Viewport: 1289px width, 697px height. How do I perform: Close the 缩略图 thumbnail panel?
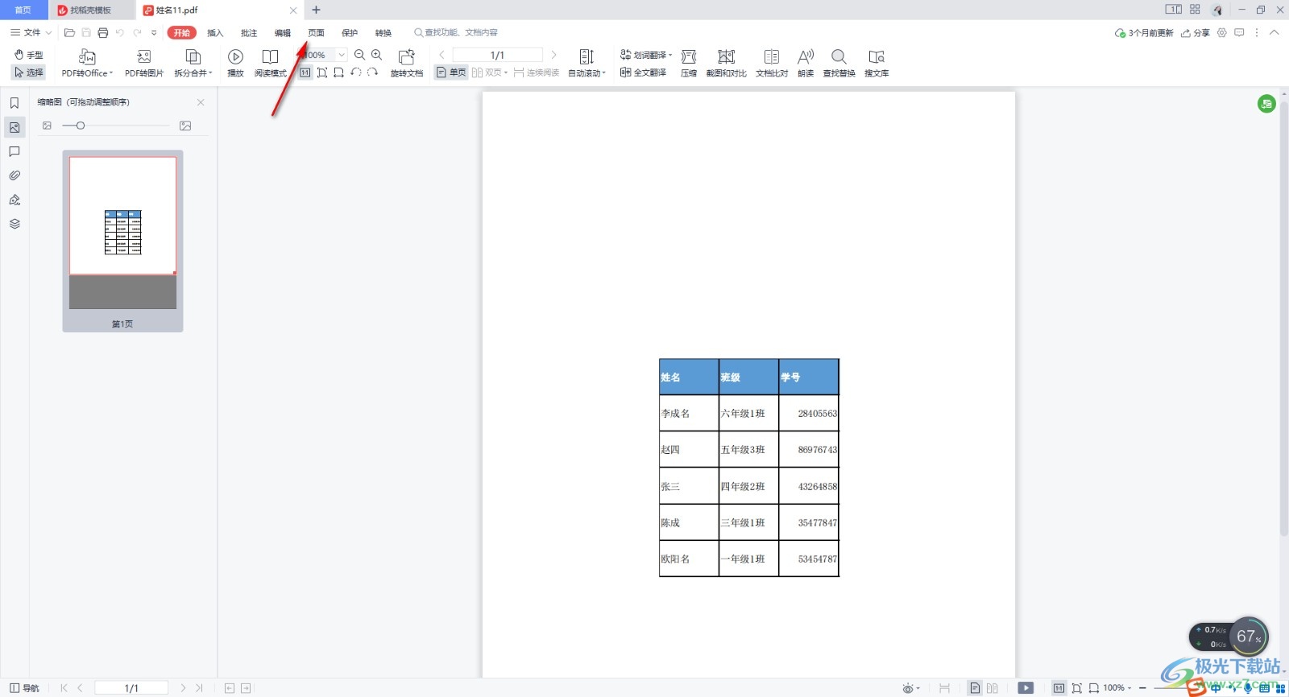(201, 102)
